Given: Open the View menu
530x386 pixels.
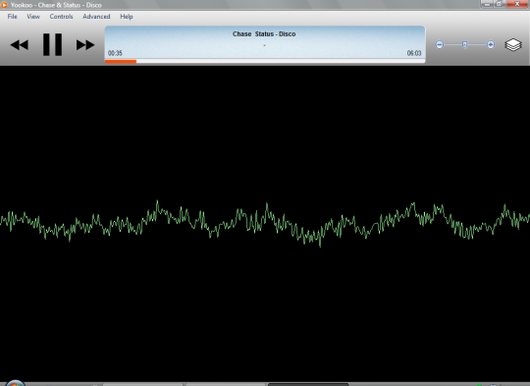Looking at the screenshot, I should 33,17.
